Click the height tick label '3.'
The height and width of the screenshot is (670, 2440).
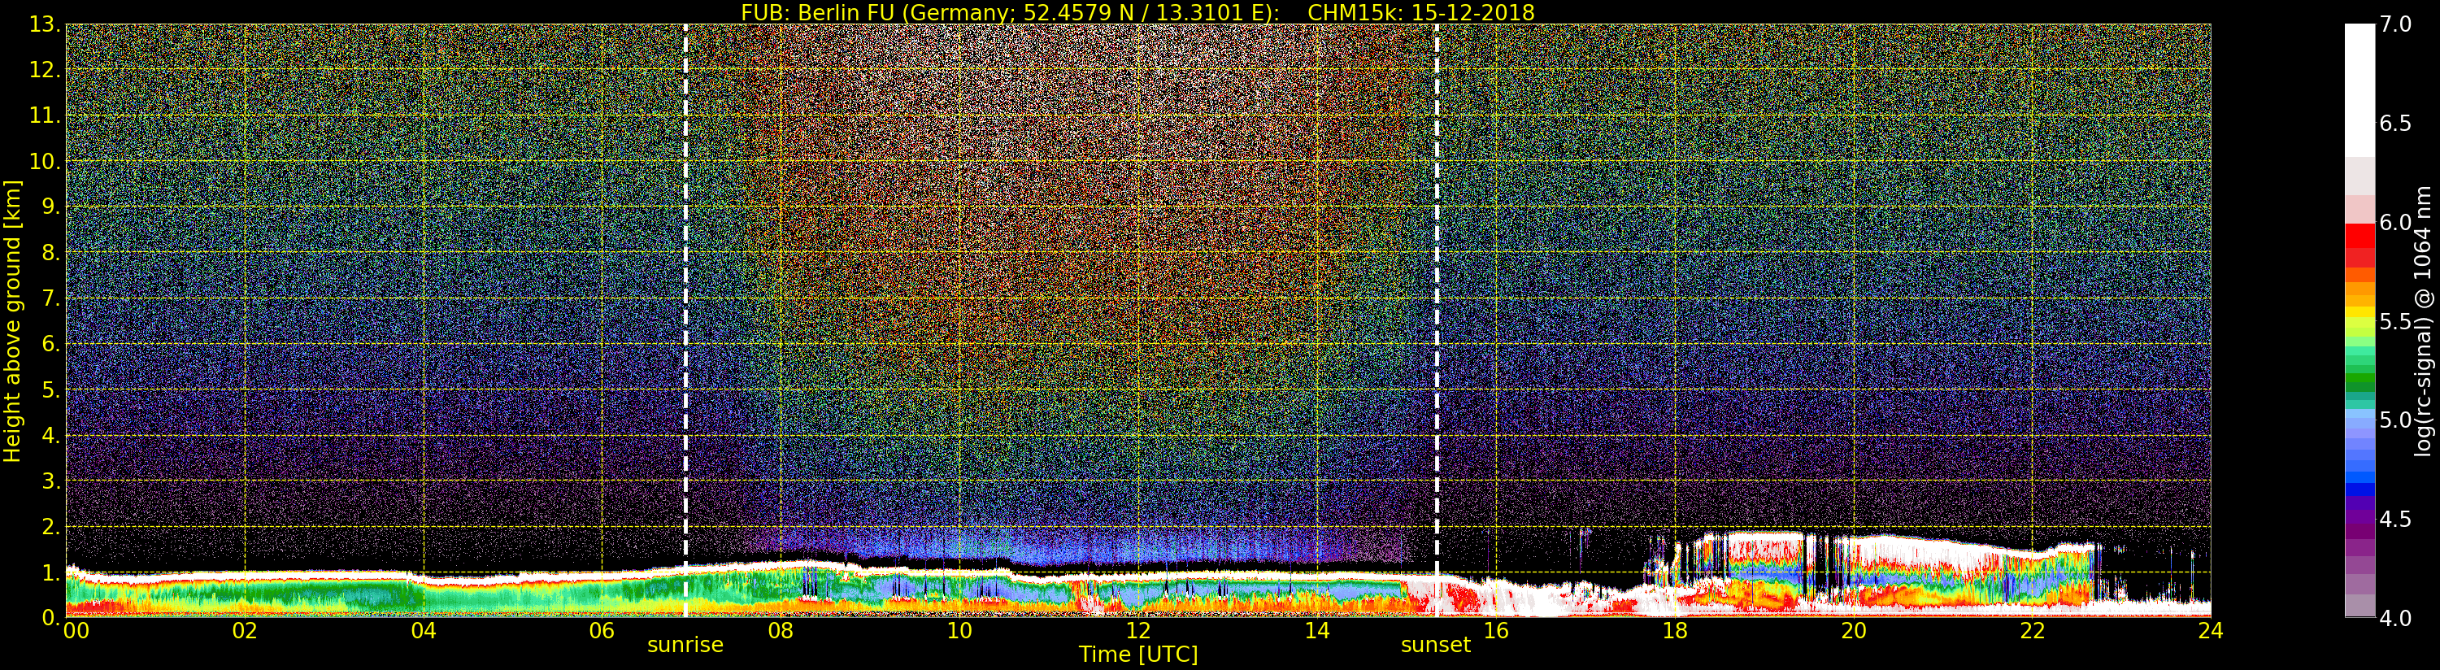click(x=50, y=481)
